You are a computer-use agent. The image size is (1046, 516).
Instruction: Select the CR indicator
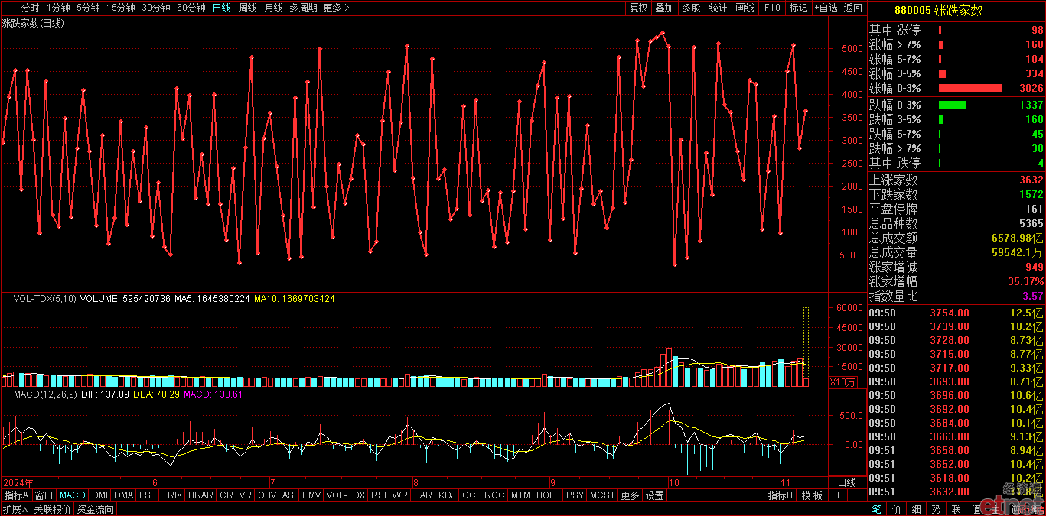[x=226, y=495]
